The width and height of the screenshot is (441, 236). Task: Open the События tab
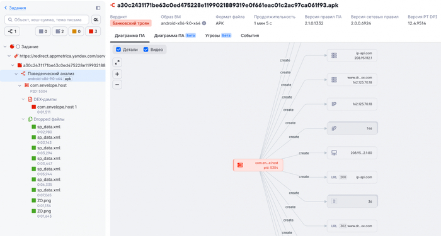tap(249, 36)
